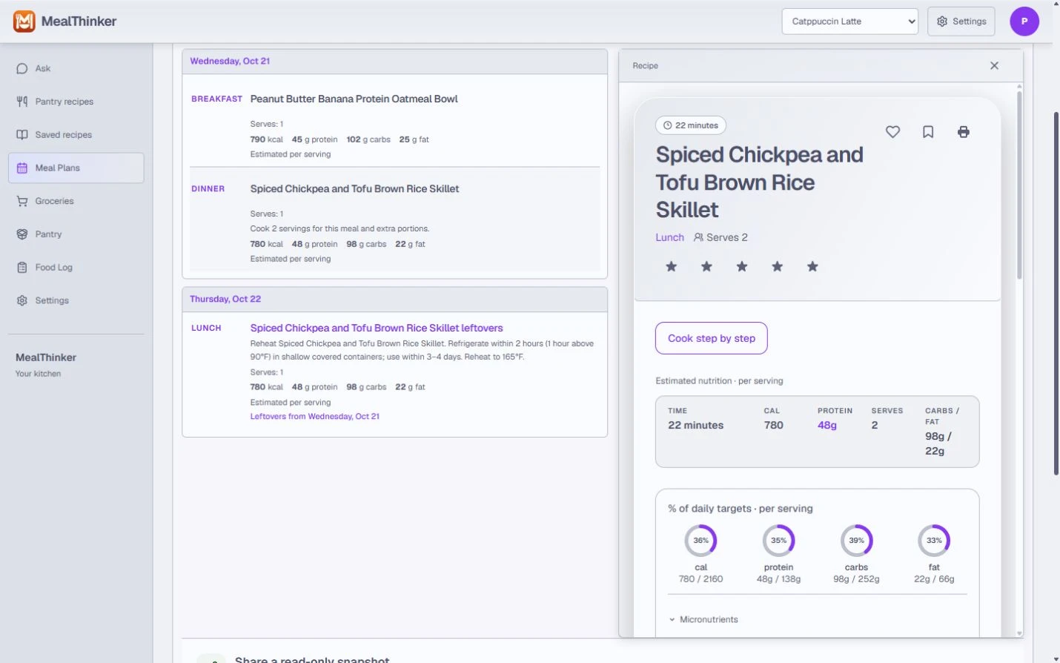Image resolution: width=1060 pixels, height=663 pixels.
Task: Close the Recipe panel
Action: click(995, 66)
